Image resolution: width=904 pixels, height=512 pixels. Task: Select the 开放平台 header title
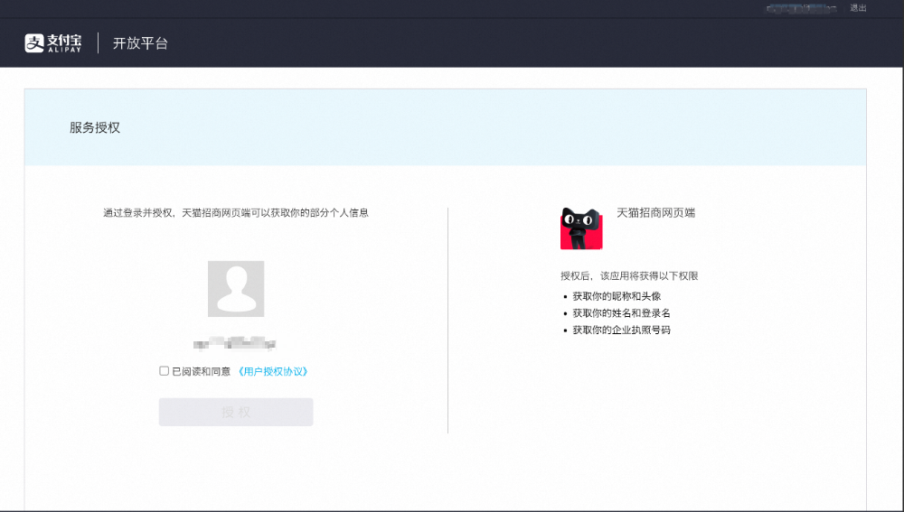(140, 43)
